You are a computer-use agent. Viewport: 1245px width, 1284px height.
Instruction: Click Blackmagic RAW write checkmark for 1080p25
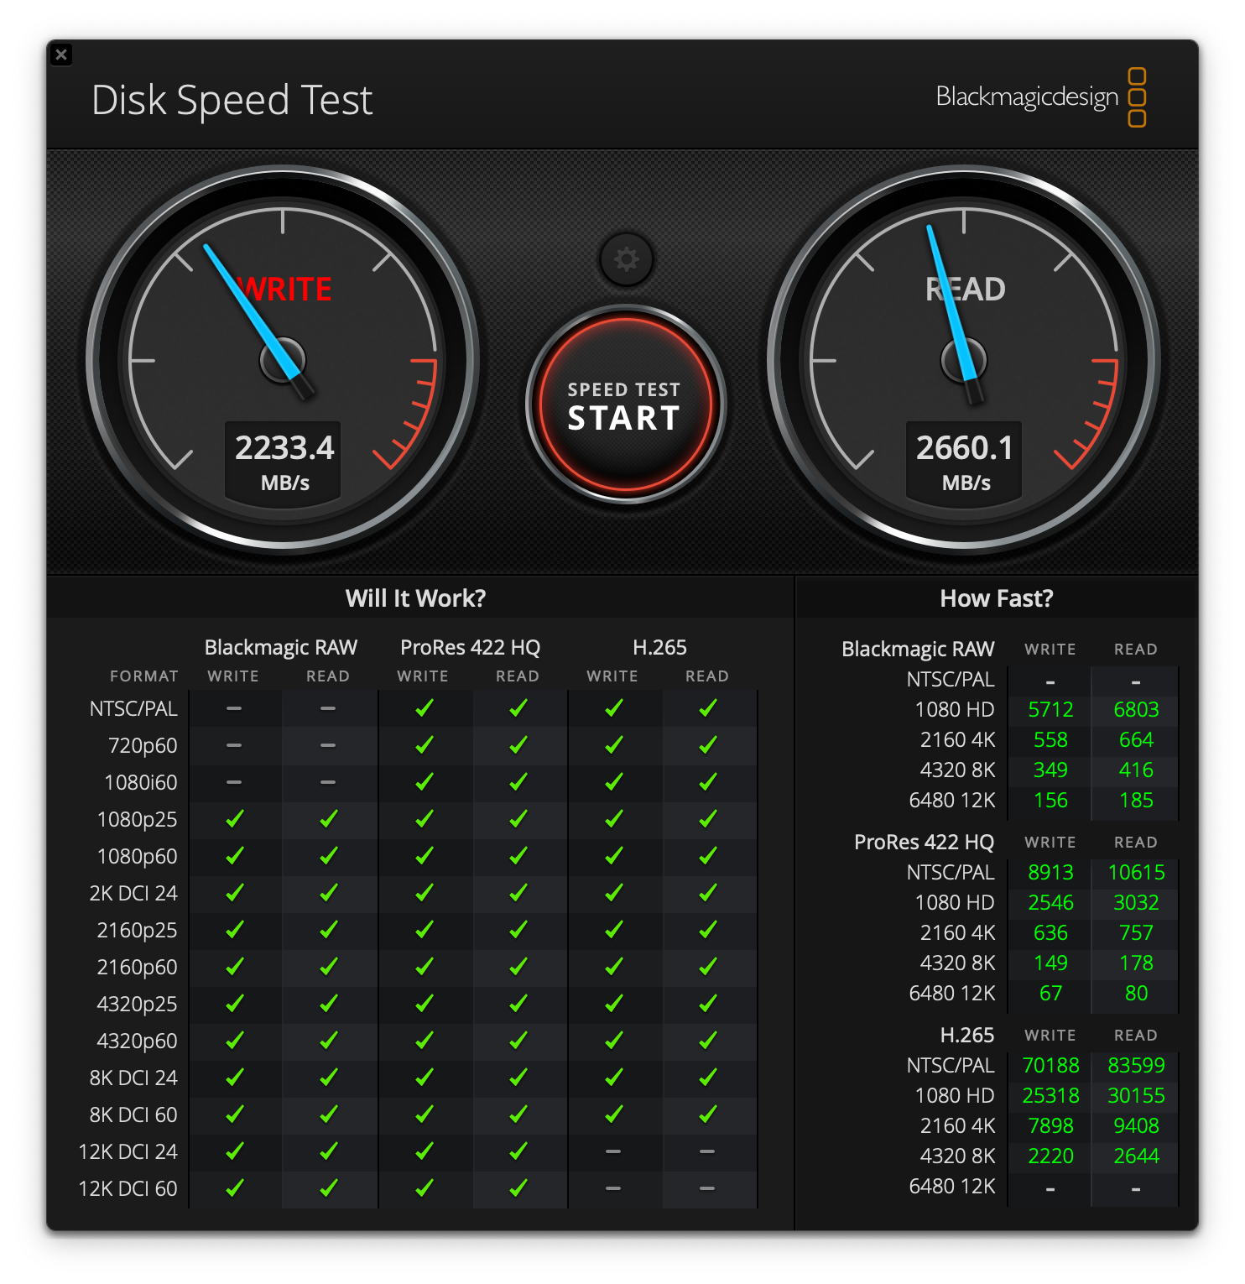(x=234, y=819)
